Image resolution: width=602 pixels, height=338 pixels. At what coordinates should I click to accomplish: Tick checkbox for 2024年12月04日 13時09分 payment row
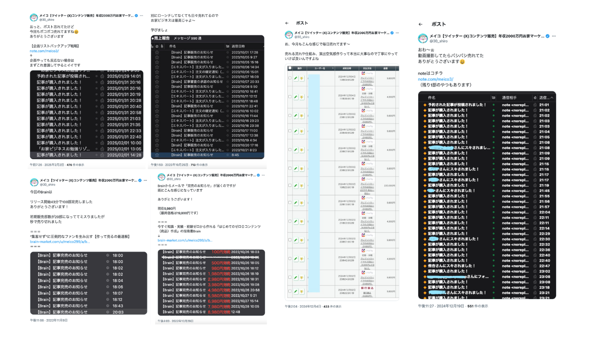click(290, 77)
